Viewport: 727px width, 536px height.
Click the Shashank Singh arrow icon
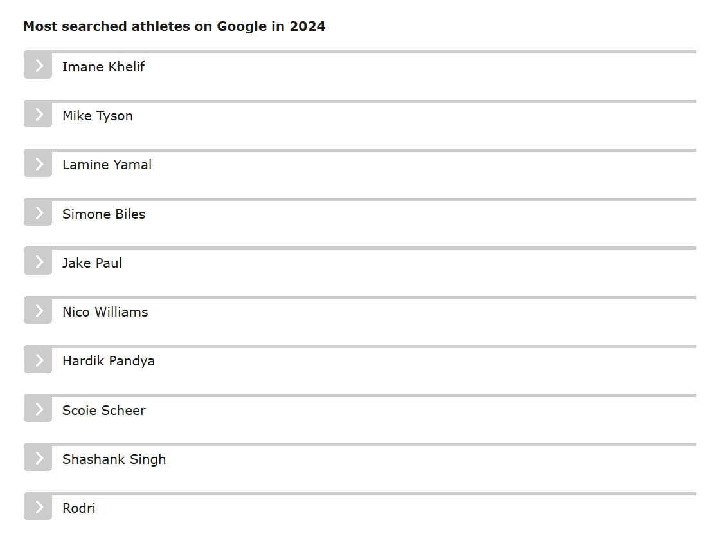(x=38, y=458)
